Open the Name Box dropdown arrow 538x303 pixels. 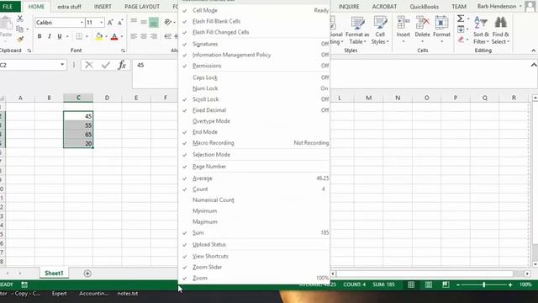point(62,65)
